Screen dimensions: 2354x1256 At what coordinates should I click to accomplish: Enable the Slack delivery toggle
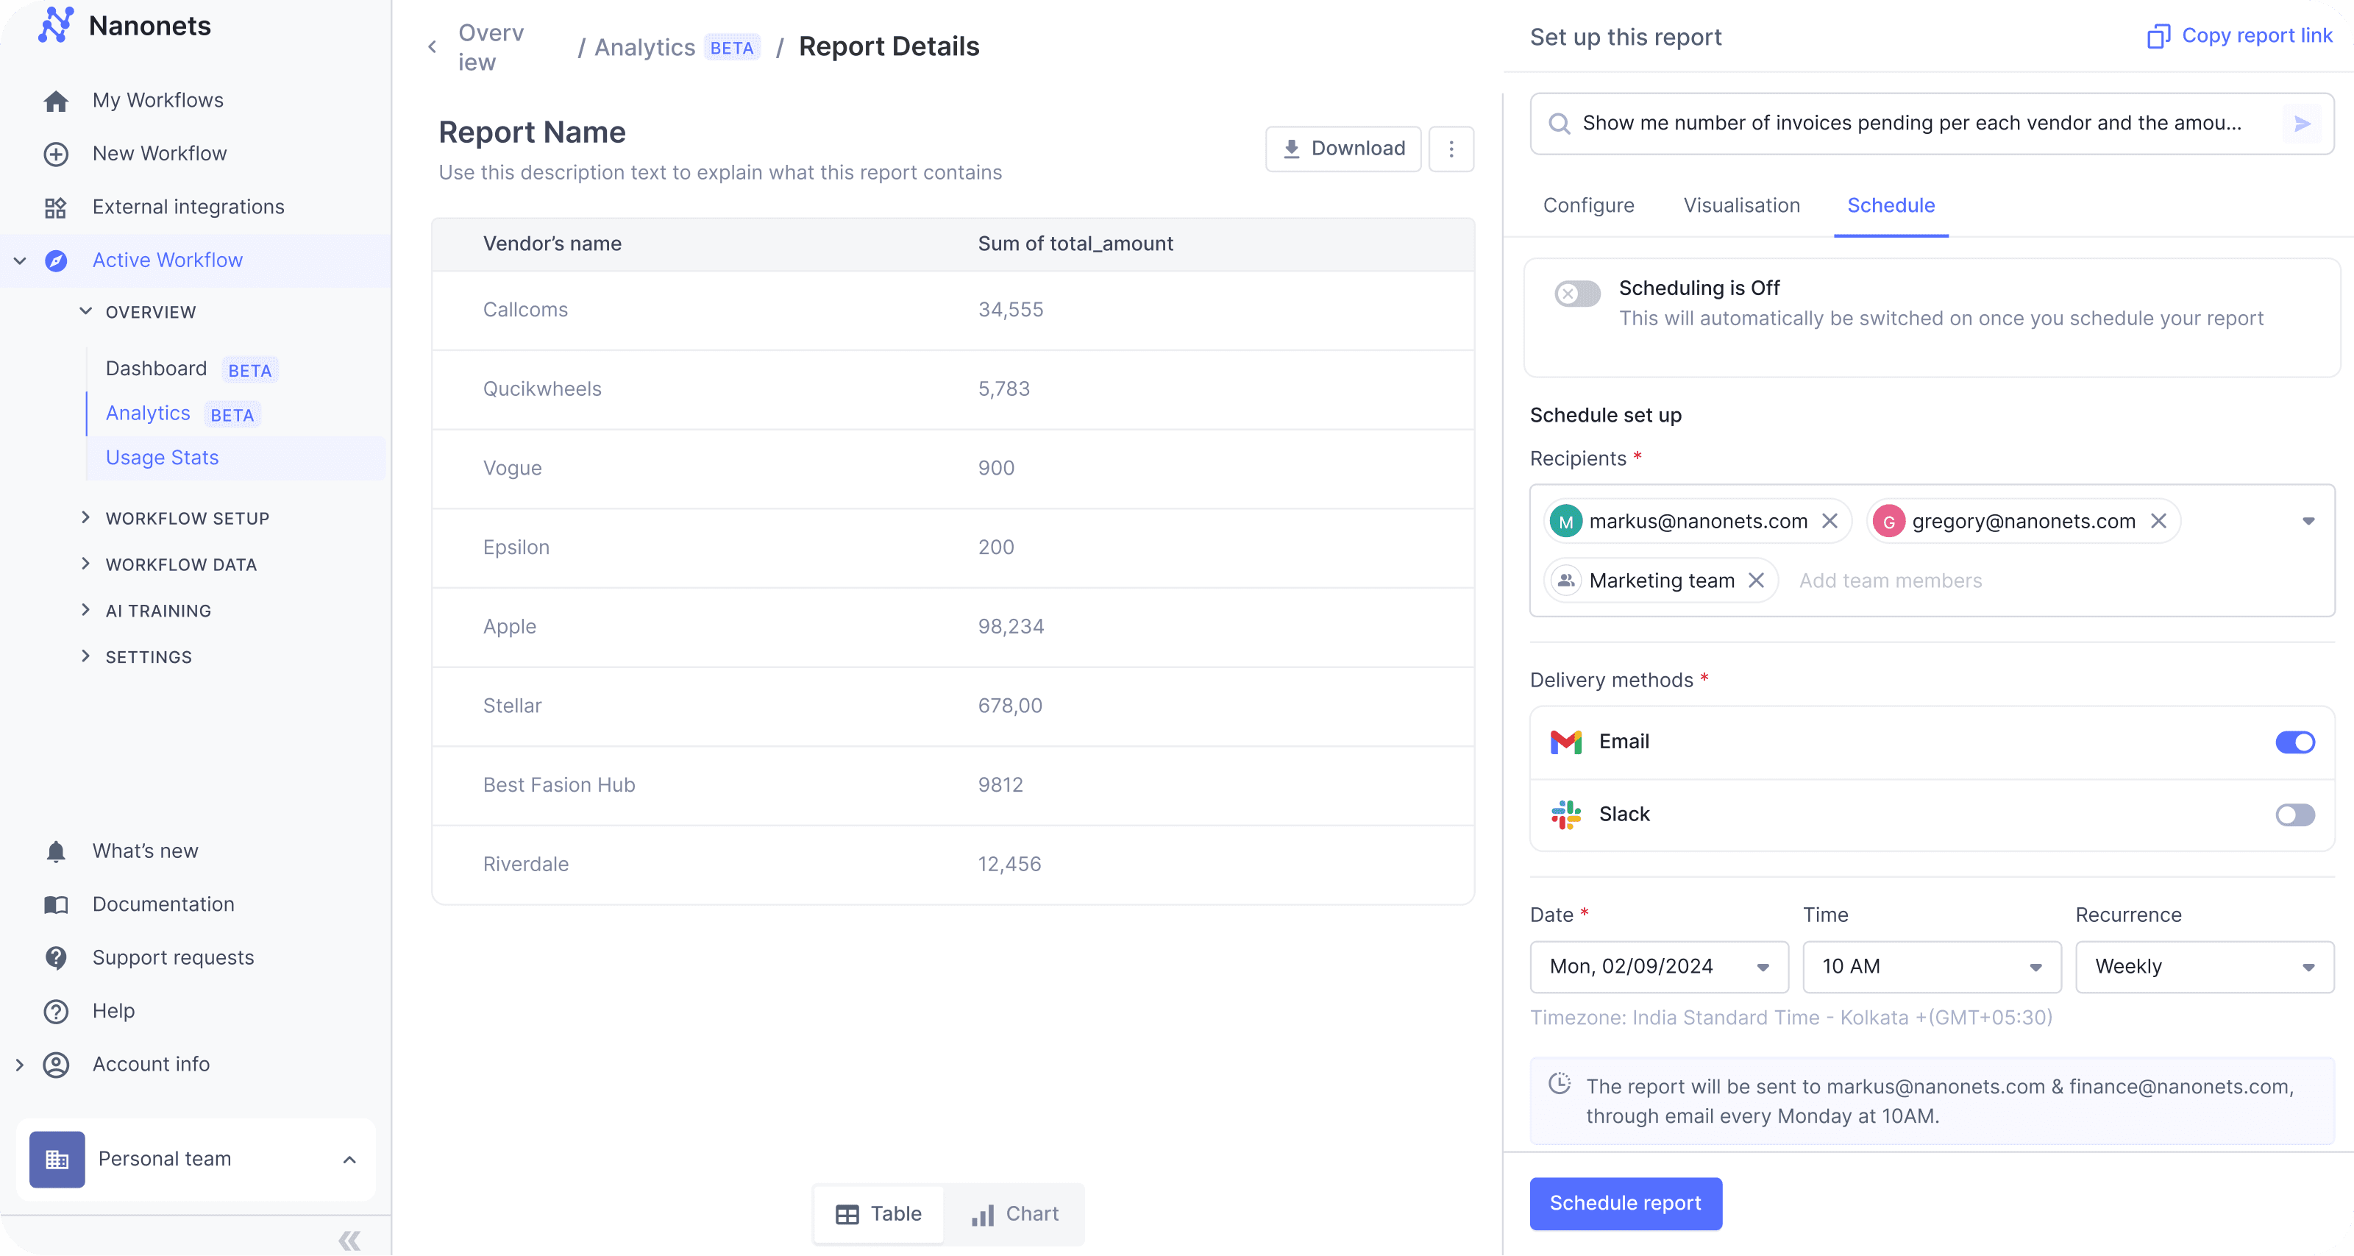(2294, 815)
